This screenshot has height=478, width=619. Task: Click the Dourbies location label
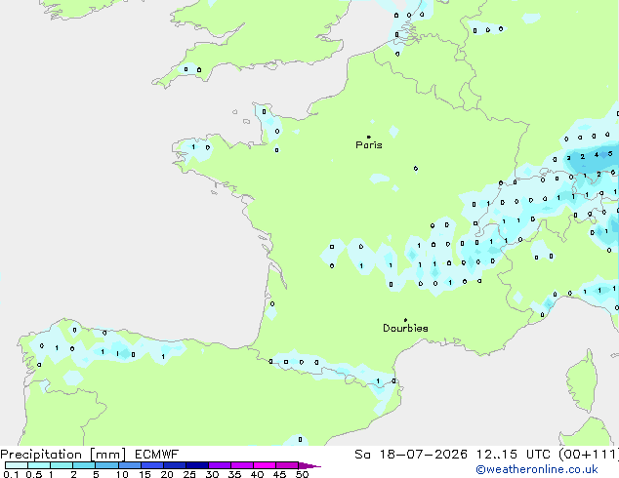point(405,328)
